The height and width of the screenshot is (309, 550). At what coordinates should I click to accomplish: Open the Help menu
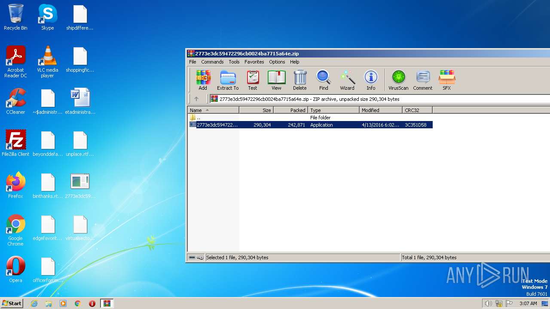(295, 62)
